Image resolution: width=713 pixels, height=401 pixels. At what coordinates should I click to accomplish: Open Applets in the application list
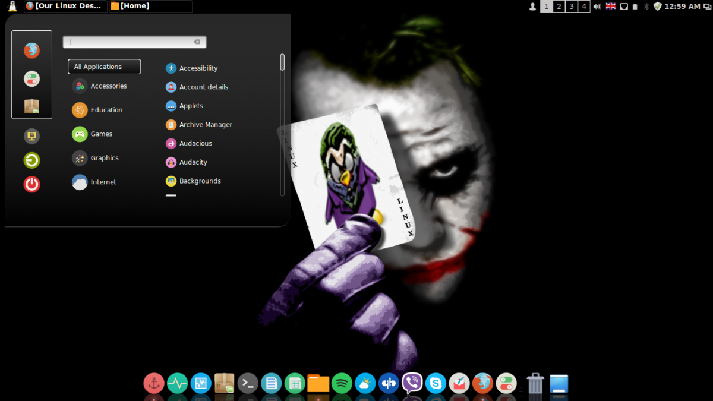[x=185, y=106]
